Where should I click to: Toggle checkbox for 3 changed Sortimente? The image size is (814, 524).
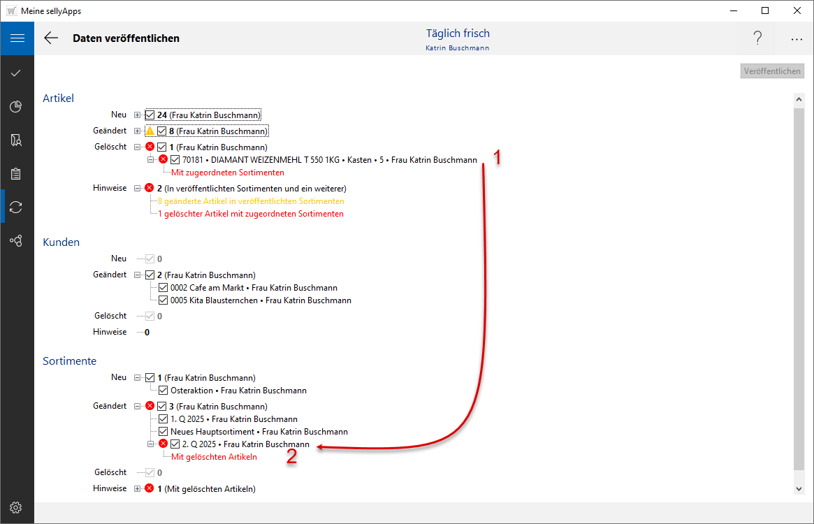pos(162,406)
